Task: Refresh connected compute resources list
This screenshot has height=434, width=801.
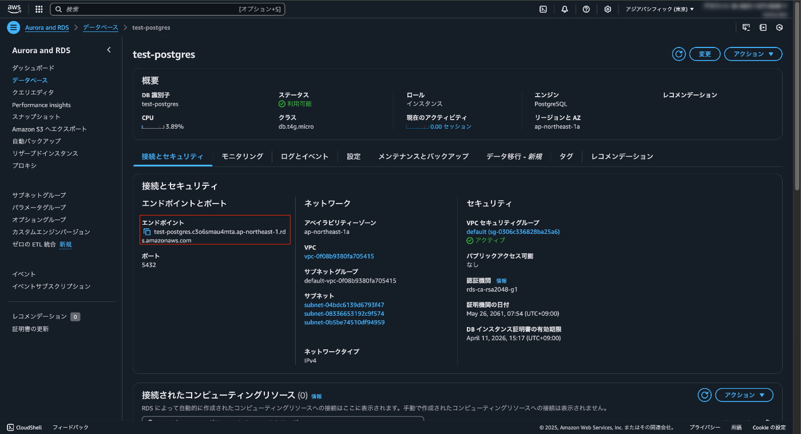Action: click(704, 395)
